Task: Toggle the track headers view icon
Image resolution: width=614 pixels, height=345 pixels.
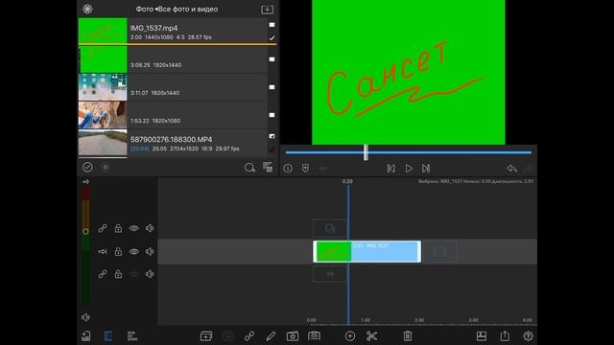Action: pos(108,336)
